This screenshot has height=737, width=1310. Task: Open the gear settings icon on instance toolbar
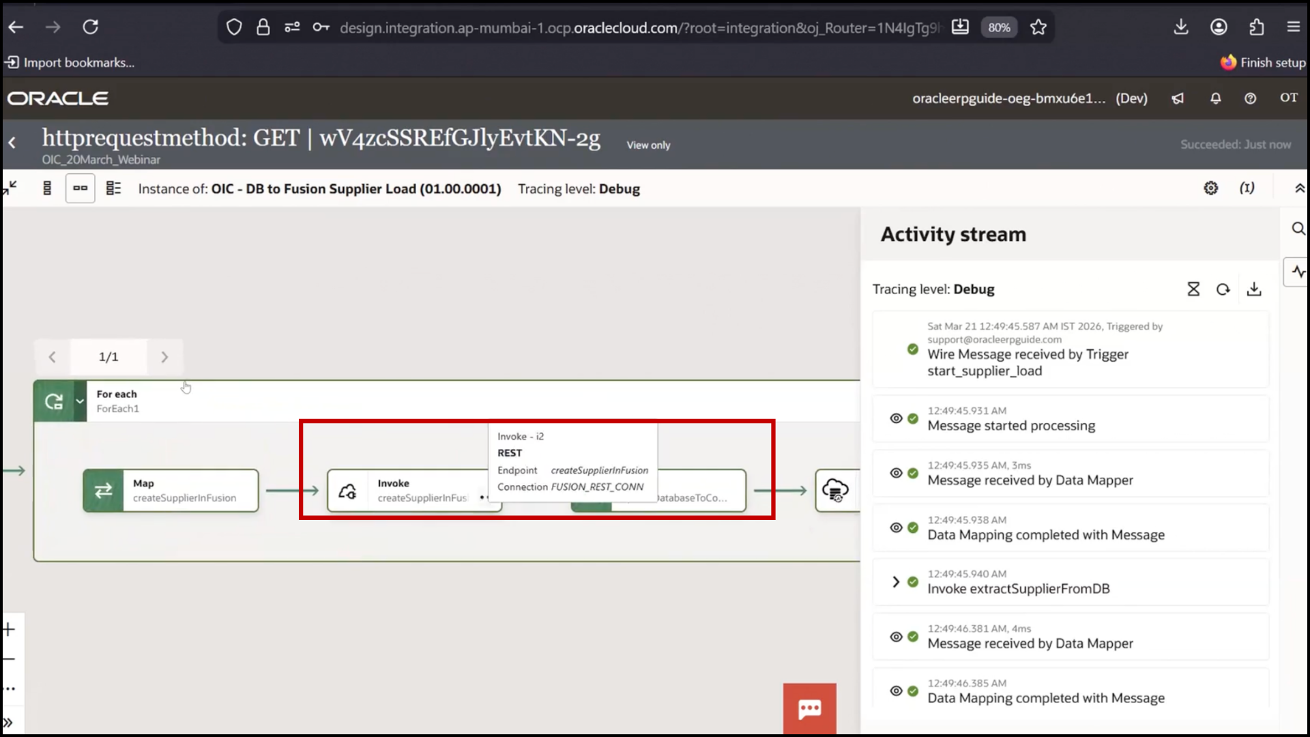click(1210, 188)
